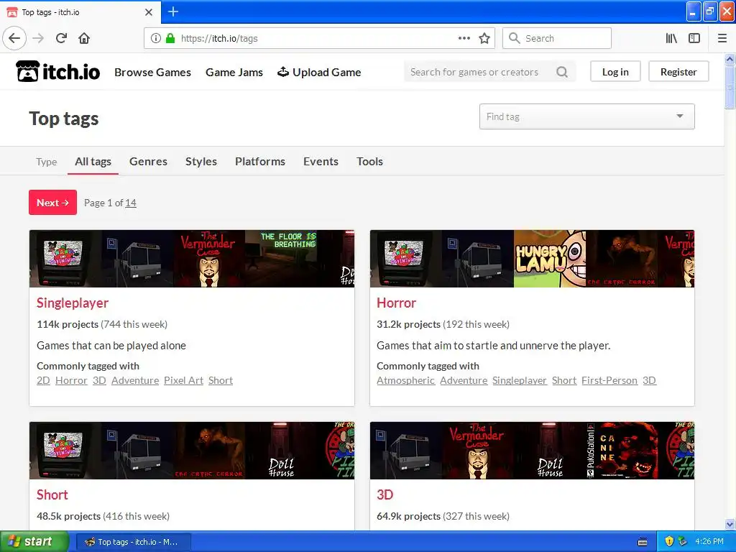
Task: Close the Top tags browser tab
Action: pyautogui.click(x=149, y=12)
